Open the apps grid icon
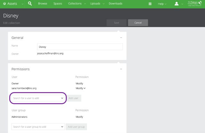This screenshot has height=133, width=205. click(x=150, y=4)
